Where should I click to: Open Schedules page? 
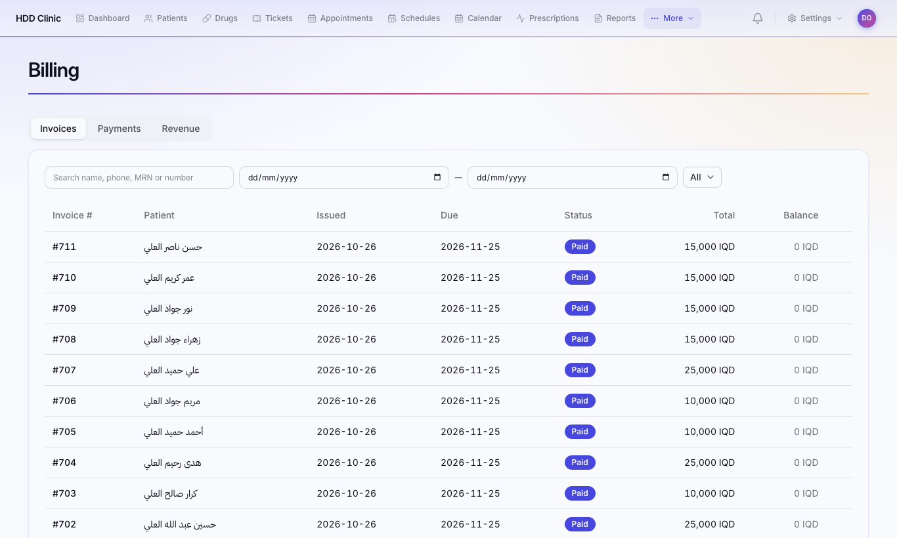click(x=414, y=18)
